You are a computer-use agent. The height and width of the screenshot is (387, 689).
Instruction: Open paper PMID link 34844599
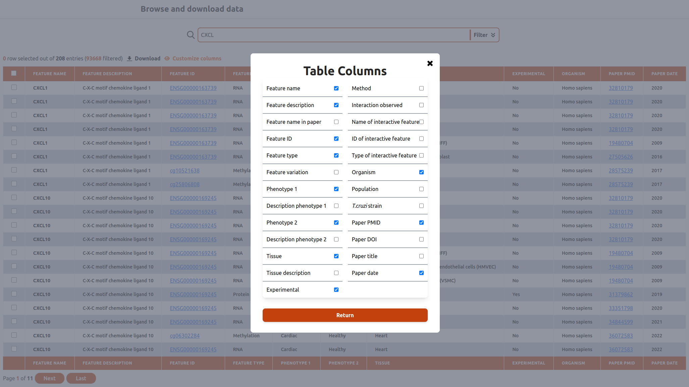[621, 322]
